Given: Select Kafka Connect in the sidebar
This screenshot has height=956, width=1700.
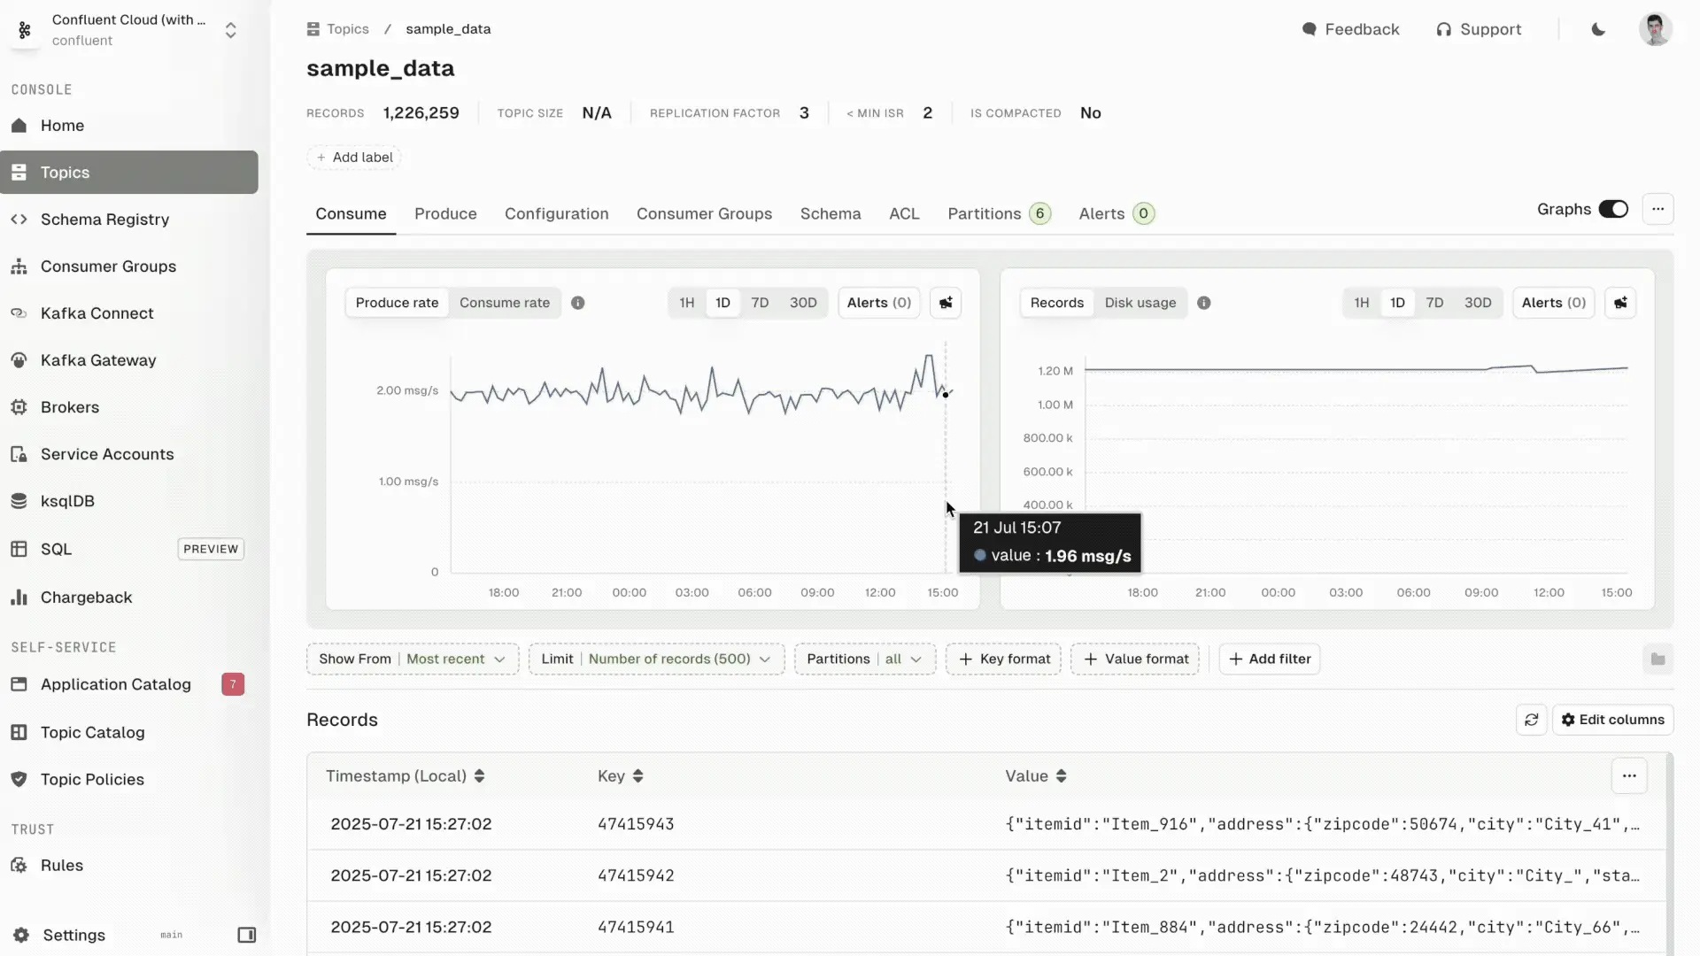Looking at the screenshot, I should point(97,312).
